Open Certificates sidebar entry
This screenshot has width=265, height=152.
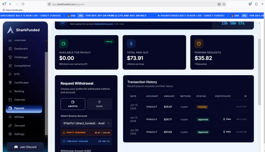point(21,83)
